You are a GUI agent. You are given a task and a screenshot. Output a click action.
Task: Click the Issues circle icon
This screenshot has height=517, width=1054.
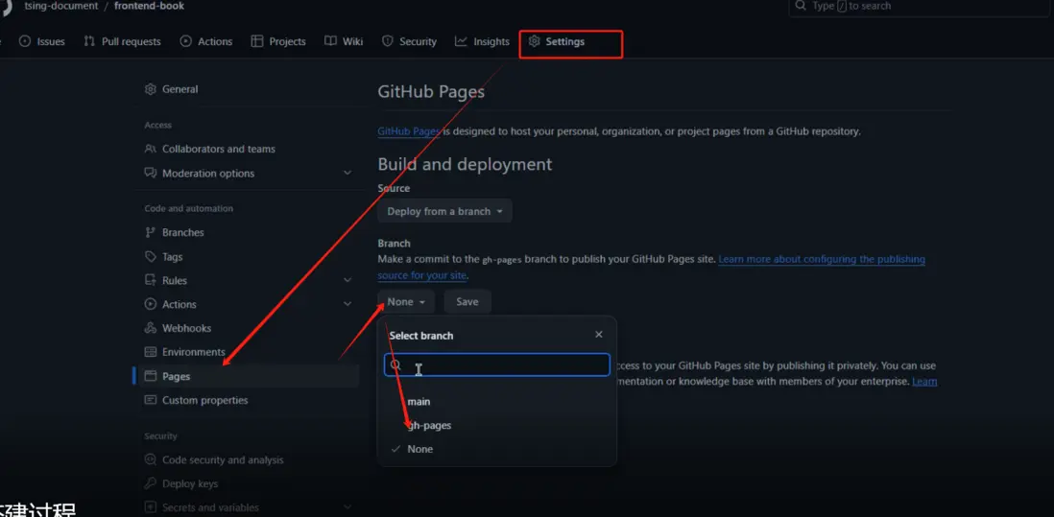25,41
